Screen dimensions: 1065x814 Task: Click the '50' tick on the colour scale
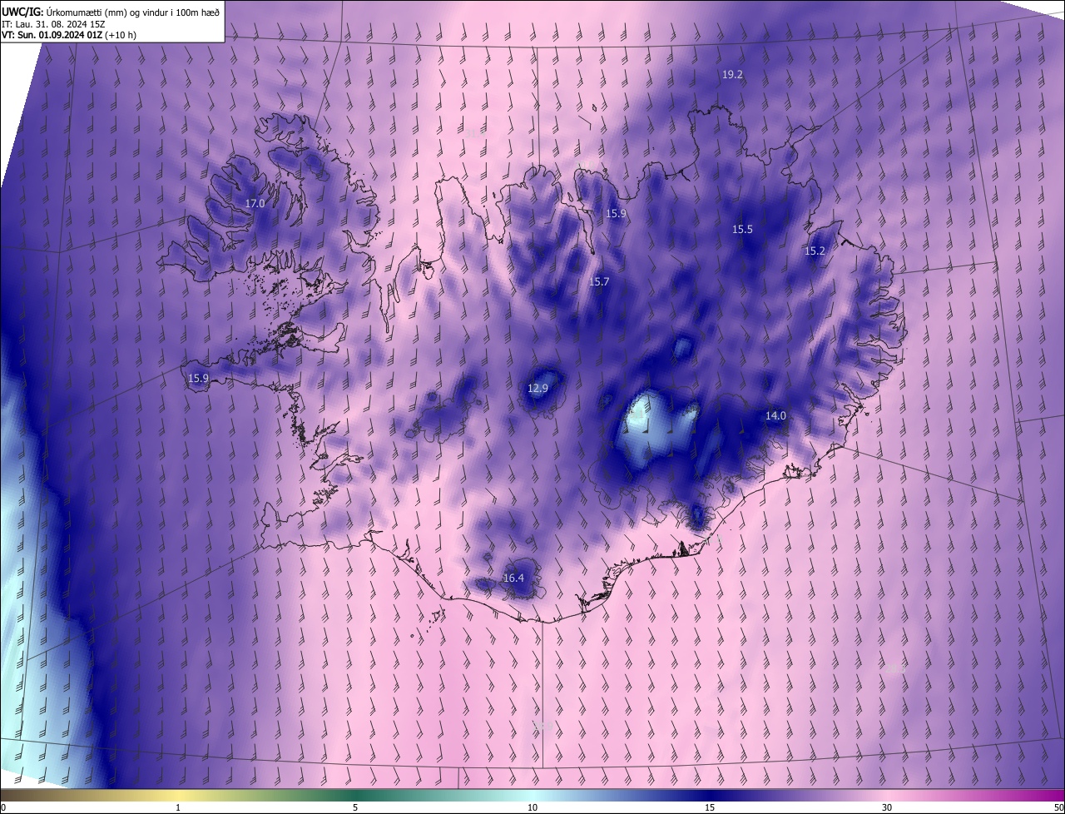(x=1058, y=807)
